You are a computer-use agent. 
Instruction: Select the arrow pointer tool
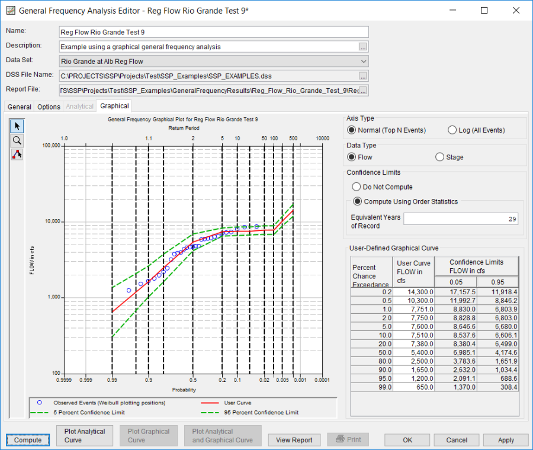17,126
